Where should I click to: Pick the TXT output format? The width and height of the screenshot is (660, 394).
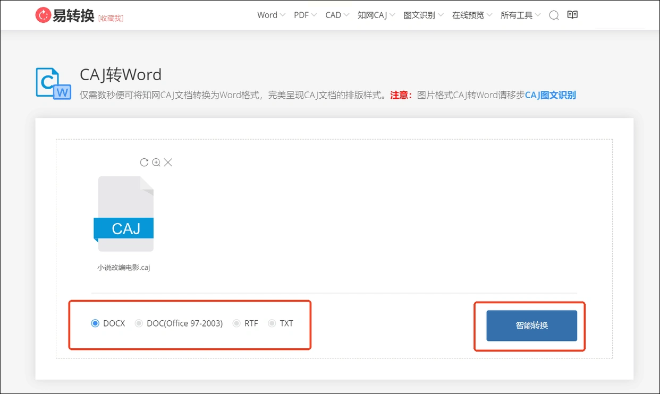281,323
